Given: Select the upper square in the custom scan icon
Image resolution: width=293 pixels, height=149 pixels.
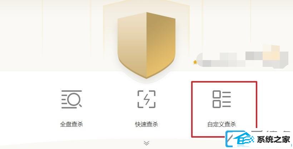Looking at the screenshot, I should pyautogui.click(x=217, y=95).
